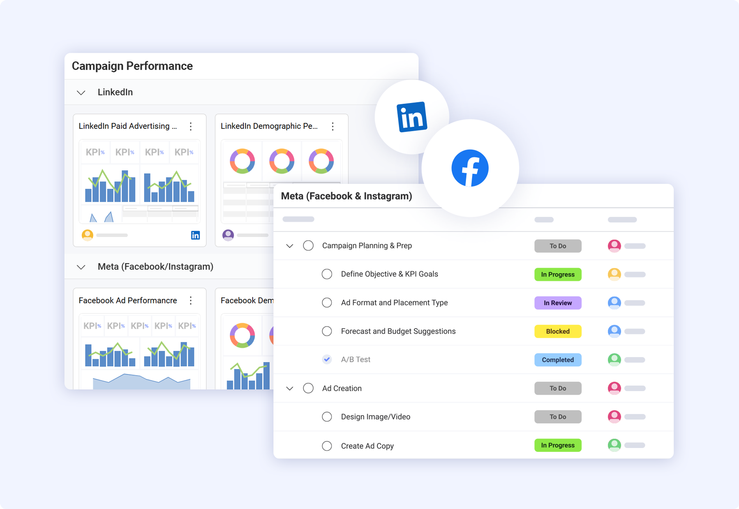Open the LinkedIn Demographic Pe... card title
The width and height of the screenshot is (739, 509).
click(x=269, y=126)
